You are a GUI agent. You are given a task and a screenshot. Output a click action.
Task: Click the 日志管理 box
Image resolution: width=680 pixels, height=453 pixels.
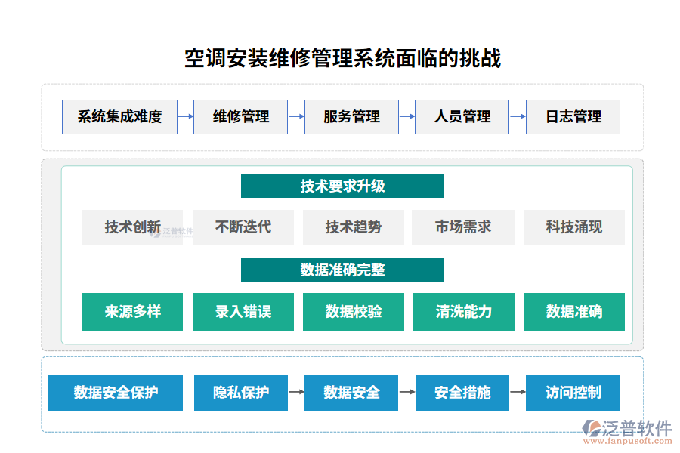click(572, 116)
